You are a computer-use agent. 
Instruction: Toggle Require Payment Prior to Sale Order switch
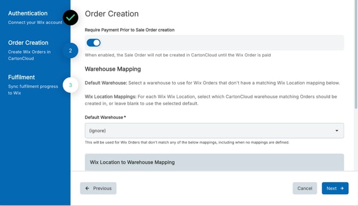[94, 43]
